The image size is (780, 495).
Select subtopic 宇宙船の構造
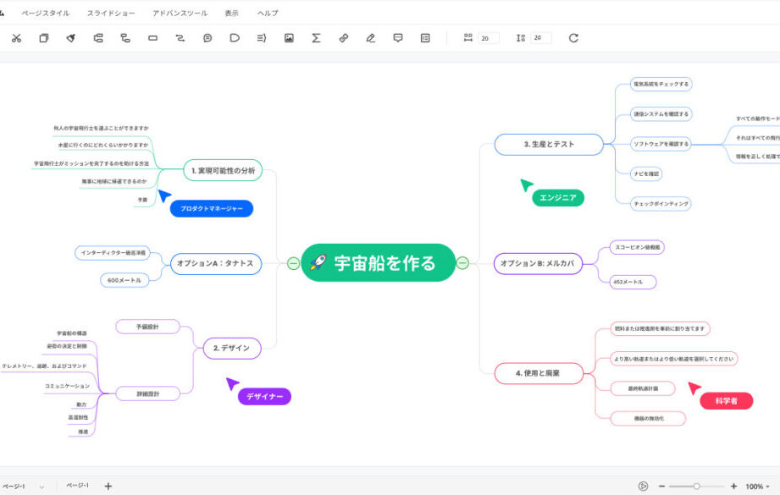72,333
